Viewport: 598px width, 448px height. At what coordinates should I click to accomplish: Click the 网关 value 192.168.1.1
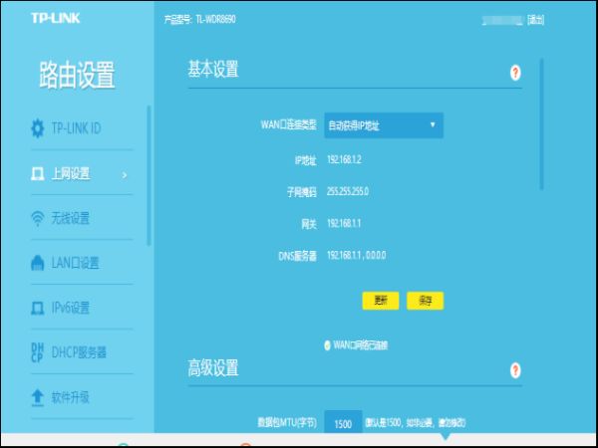[x=344, y=223]
